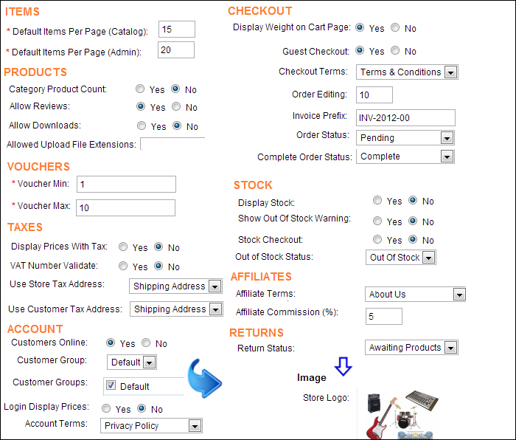This screenshot has width=516, height=440.
Task: Toggle the Default customer group checkbox
Action: point(111,385)
